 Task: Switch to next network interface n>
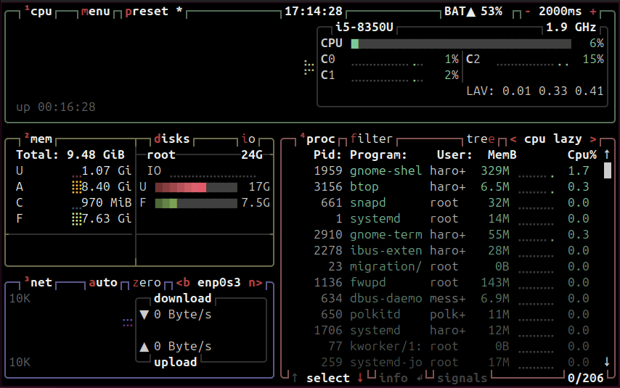(256, 283)
